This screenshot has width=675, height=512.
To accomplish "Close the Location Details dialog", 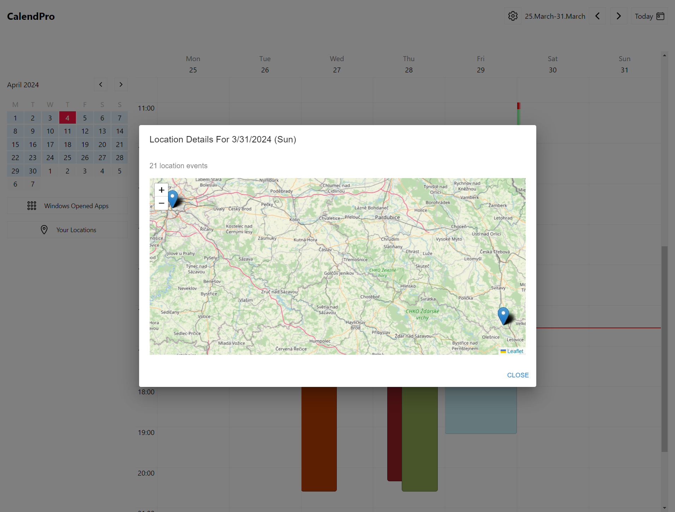I will [518, 375].
